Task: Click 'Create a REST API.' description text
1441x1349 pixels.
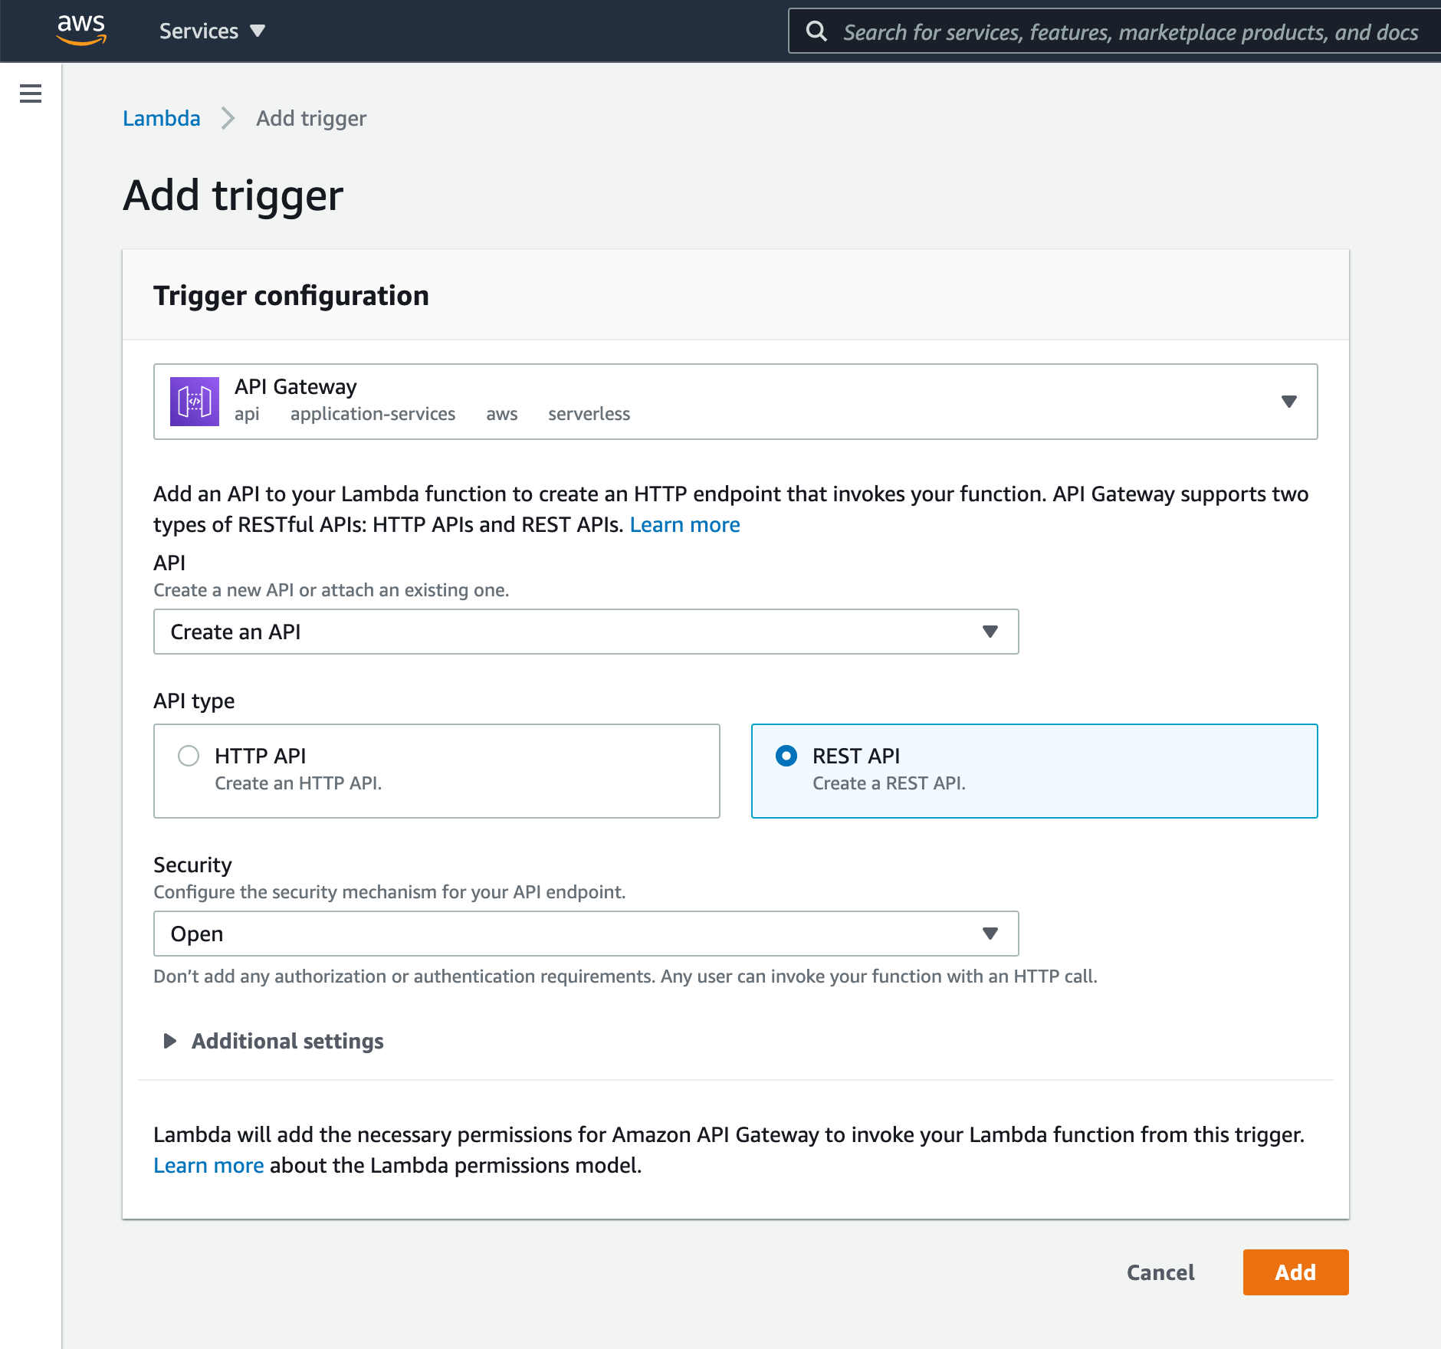Action: coord(889,783)
